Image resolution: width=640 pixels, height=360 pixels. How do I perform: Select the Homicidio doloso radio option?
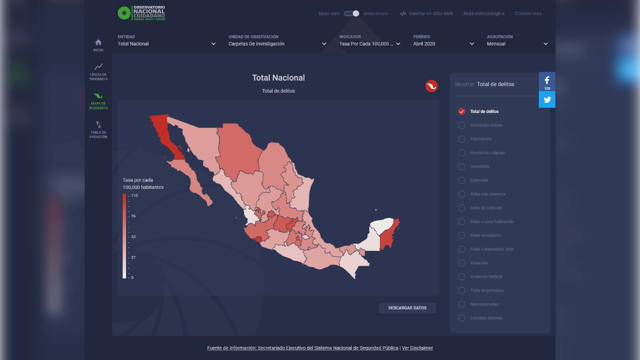(461, 125)
